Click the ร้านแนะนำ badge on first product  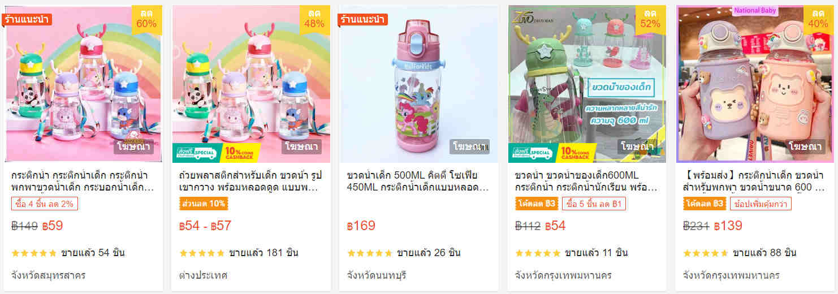27,19
